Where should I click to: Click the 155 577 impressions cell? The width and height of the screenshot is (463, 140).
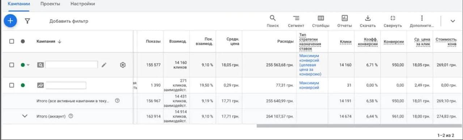tap(153, 65)
